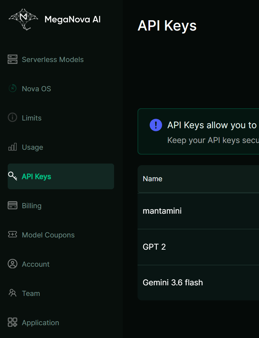Click the 'API Keys allow you to' notice text
The width and height of the screenshot is (259, 338).
point(212,125)
